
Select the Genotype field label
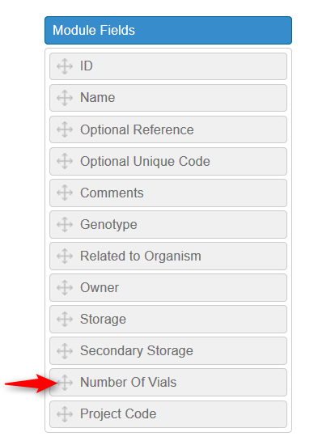point(108,225)
